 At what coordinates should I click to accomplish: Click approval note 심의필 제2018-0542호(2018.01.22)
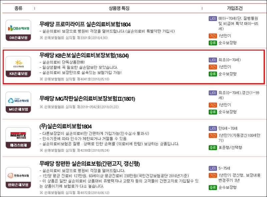click(x=79, y=107)
